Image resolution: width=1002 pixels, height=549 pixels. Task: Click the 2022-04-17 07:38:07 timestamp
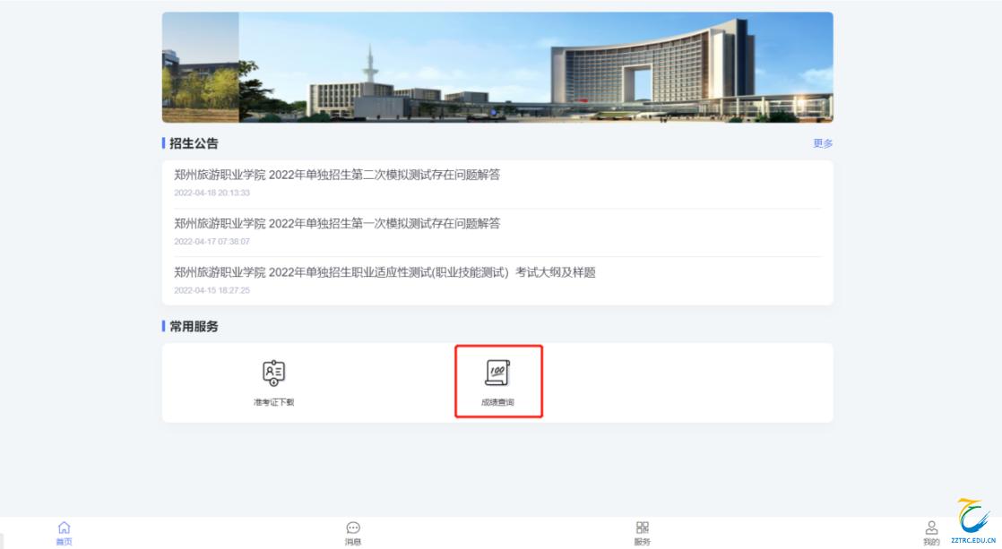212,242
